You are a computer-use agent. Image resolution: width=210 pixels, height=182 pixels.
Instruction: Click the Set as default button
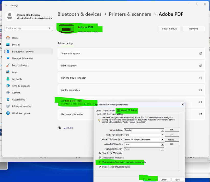[169, 29]
